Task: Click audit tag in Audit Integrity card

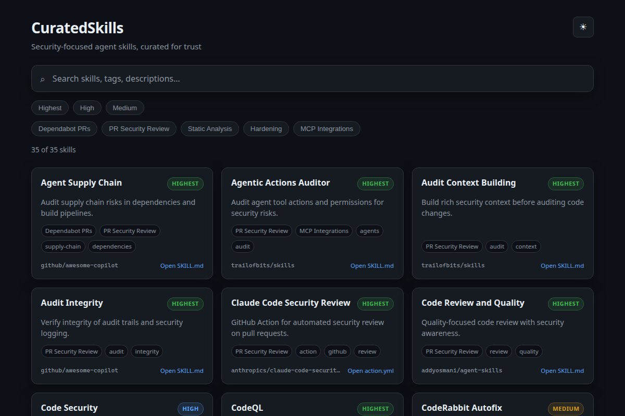Action: point(116,352)
